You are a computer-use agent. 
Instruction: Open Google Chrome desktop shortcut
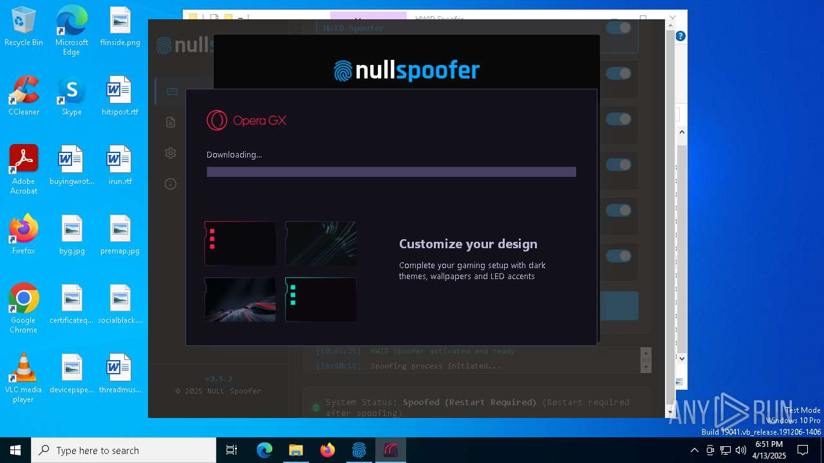(x=24, y=309)
